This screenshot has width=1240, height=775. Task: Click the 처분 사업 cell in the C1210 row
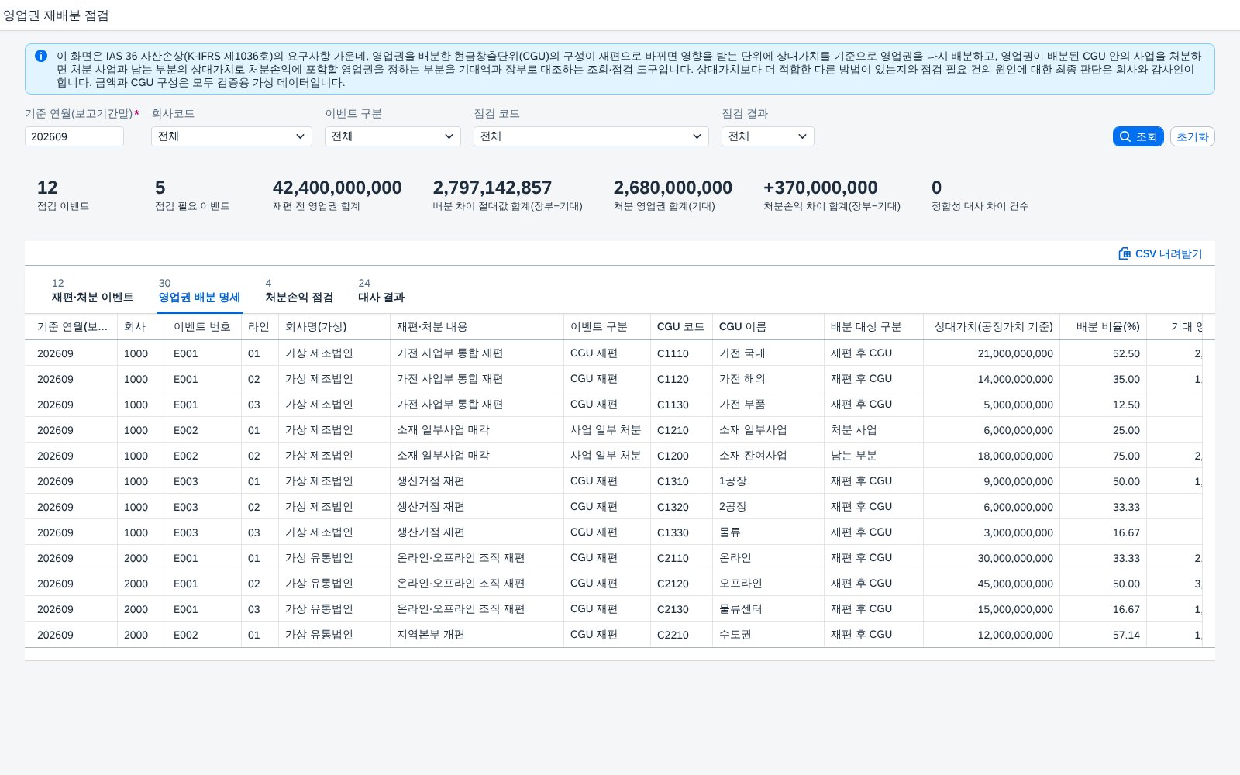[x=873, y=430]
